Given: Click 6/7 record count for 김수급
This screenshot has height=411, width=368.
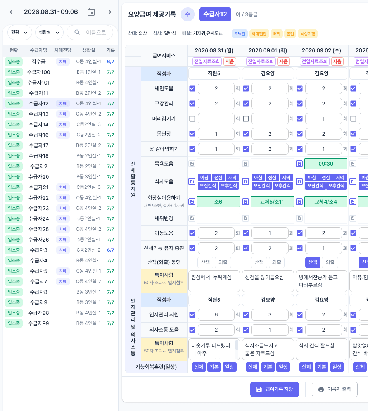Looking at the screenshot, I should pos(111,62).
